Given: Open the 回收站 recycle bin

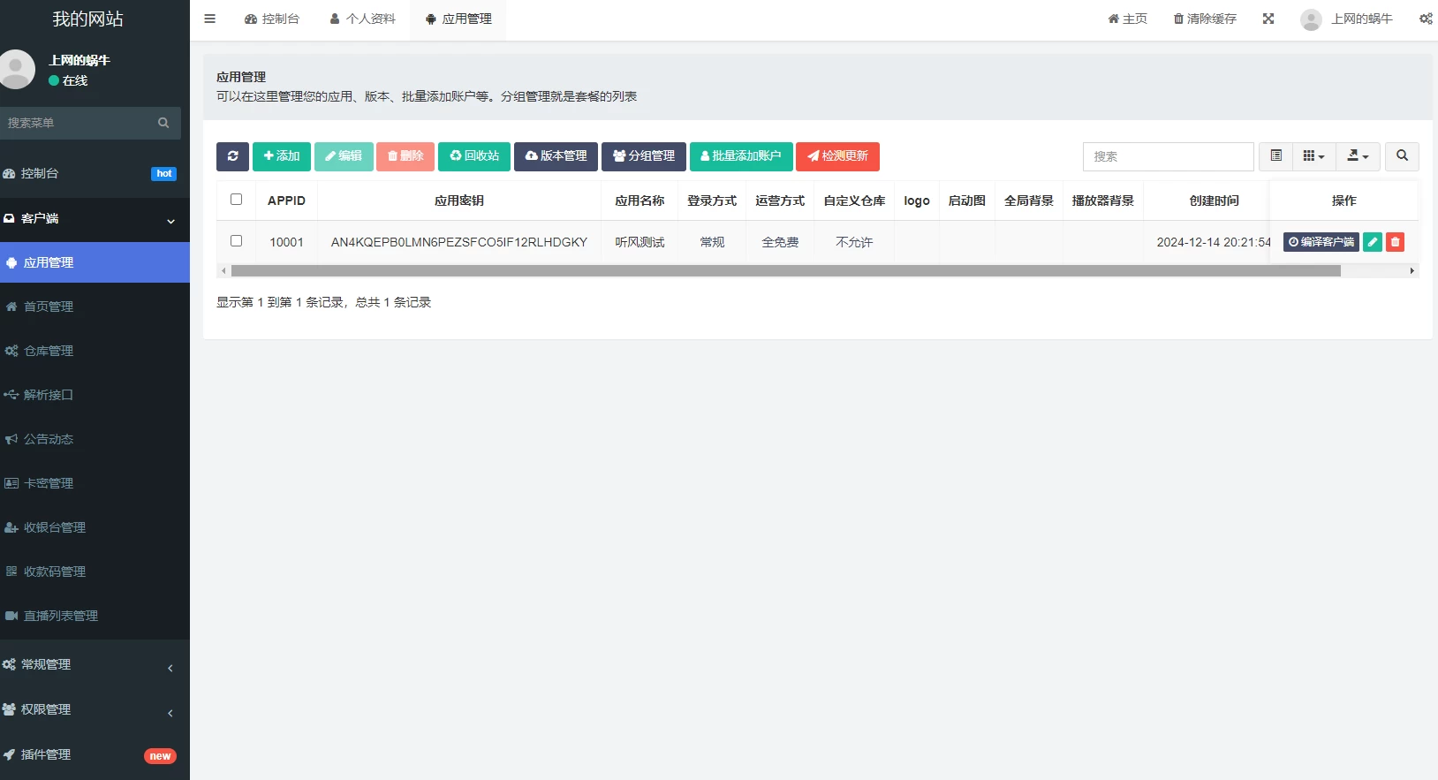Looking at the screenshot, I should 474,156.
